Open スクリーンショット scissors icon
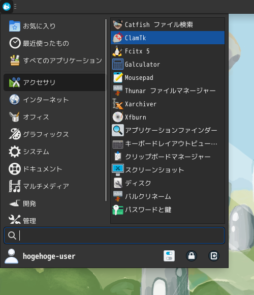 (x=118, y=170)
